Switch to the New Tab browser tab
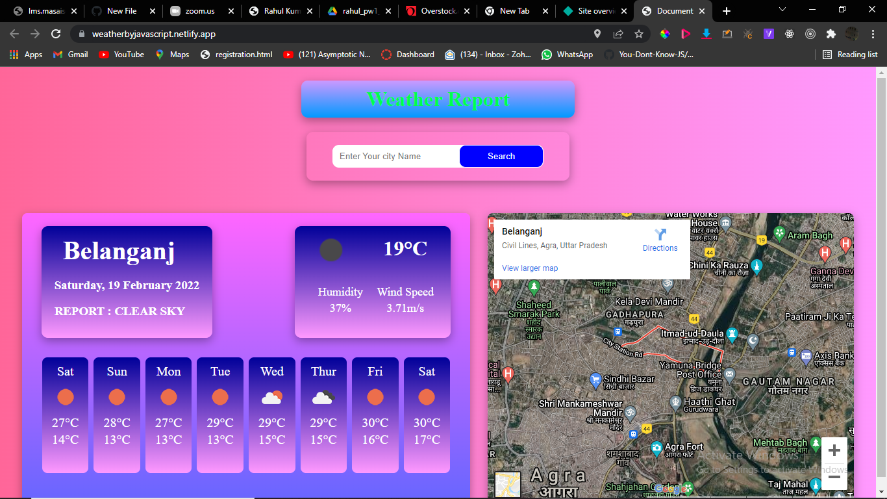Image resolution: width=887 pixels, height=499 pixels. (512, 10)
